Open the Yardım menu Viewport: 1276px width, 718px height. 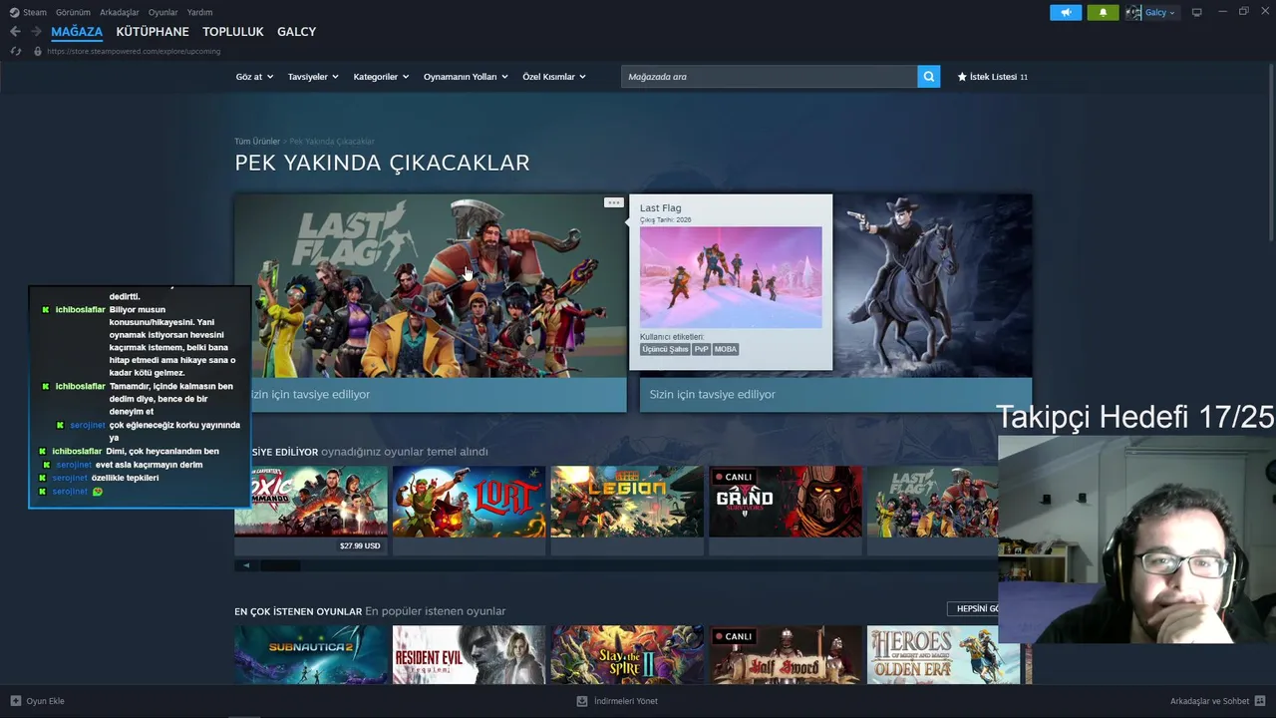199,12
